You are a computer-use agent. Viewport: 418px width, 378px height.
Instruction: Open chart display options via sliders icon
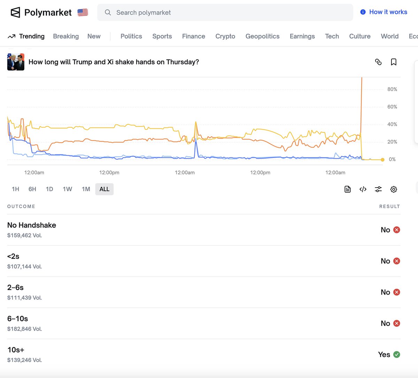(378, 189)
